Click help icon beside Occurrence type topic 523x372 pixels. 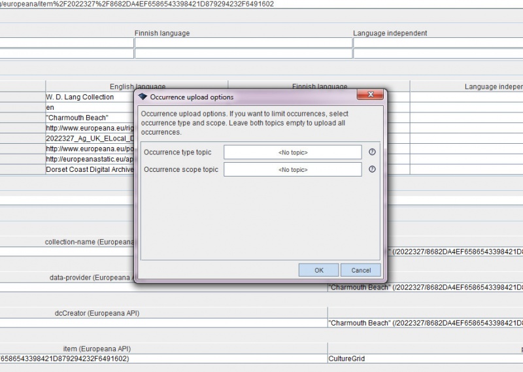(373, 152)
